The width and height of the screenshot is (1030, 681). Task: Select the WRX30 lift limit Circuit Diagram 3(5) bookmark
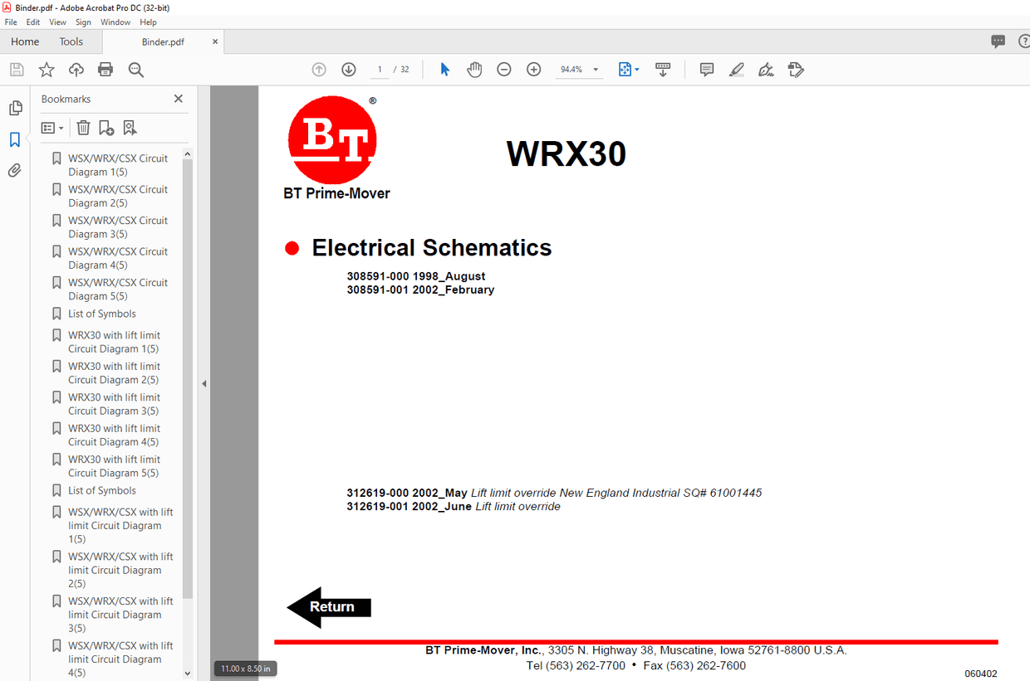pos(114,404)
